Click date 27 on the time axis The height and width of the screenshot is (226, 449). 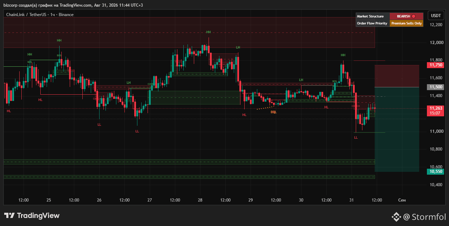click(x=150, y=200)
